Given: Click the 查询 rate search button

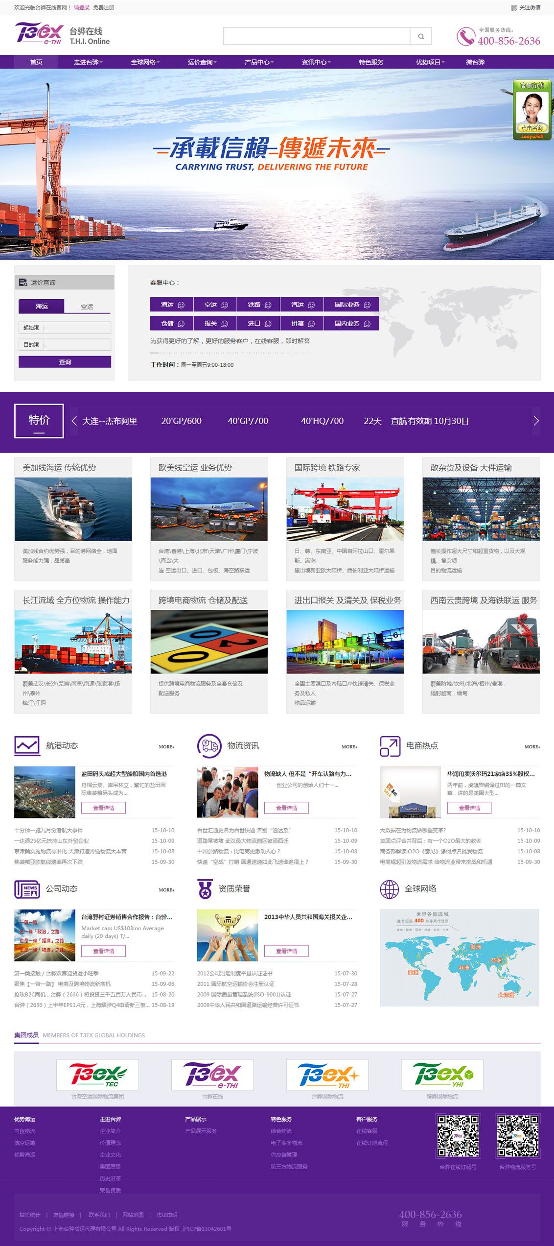Looking at the screenshot, I should point(65,362).
